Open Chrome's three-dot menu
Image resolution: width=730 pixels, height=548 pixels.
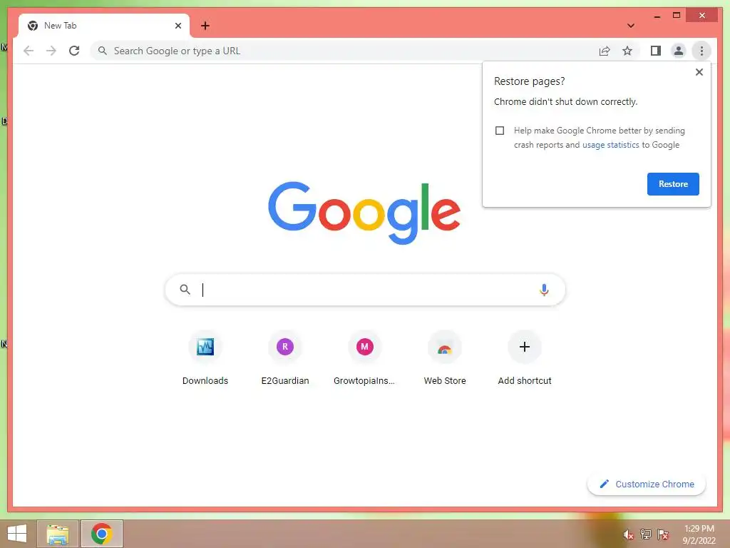pyautogui.click(x=701, y=51)
